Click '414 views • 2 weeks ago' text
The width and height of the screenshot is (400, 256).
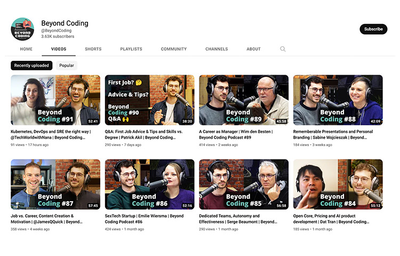coord(218,145)
